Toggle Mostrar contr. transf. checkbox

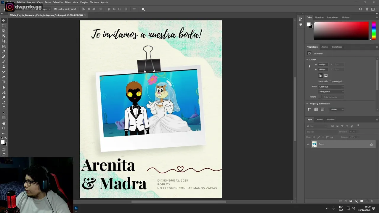55,9
